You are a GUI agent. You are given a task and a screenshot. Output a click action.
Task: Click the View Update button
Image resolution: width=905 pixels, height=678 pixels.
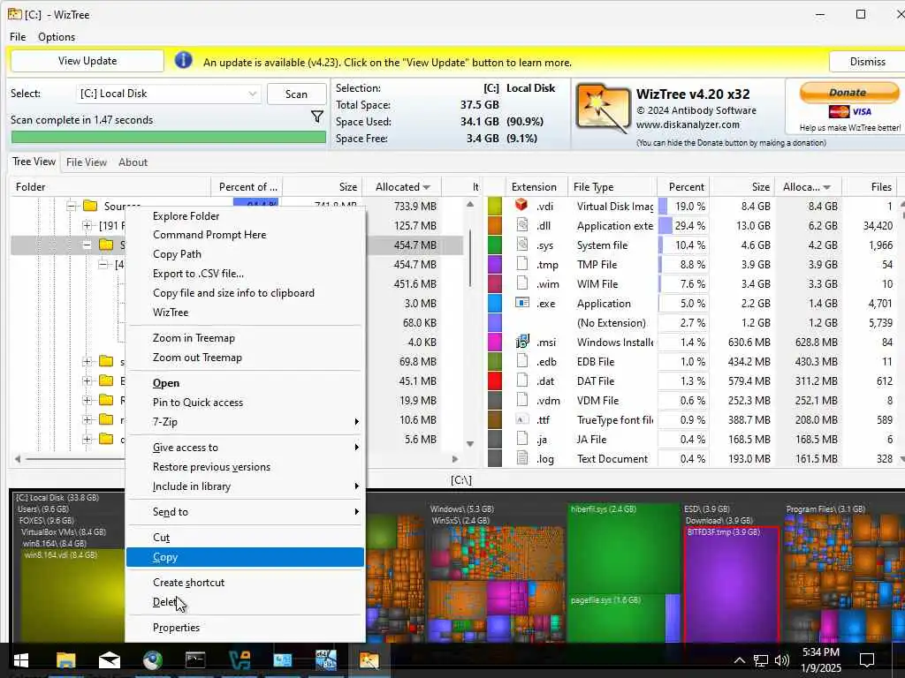click(87, 61)
